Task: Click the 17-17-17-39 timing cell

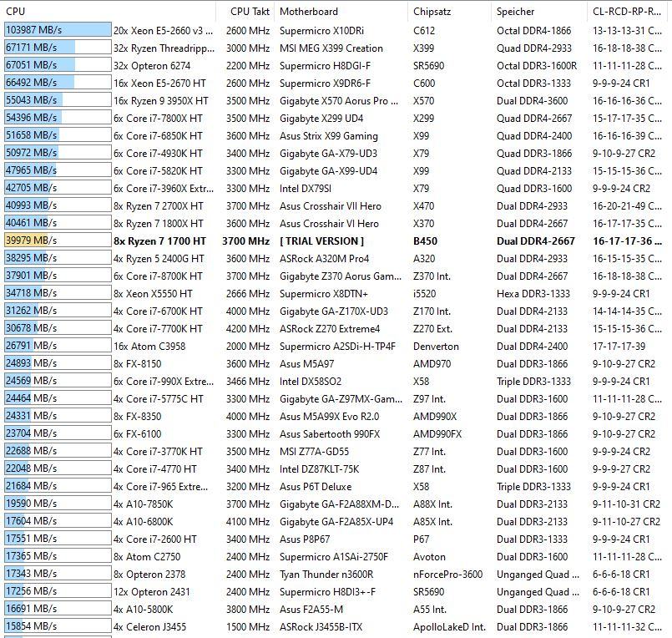Action: point(618,347)
